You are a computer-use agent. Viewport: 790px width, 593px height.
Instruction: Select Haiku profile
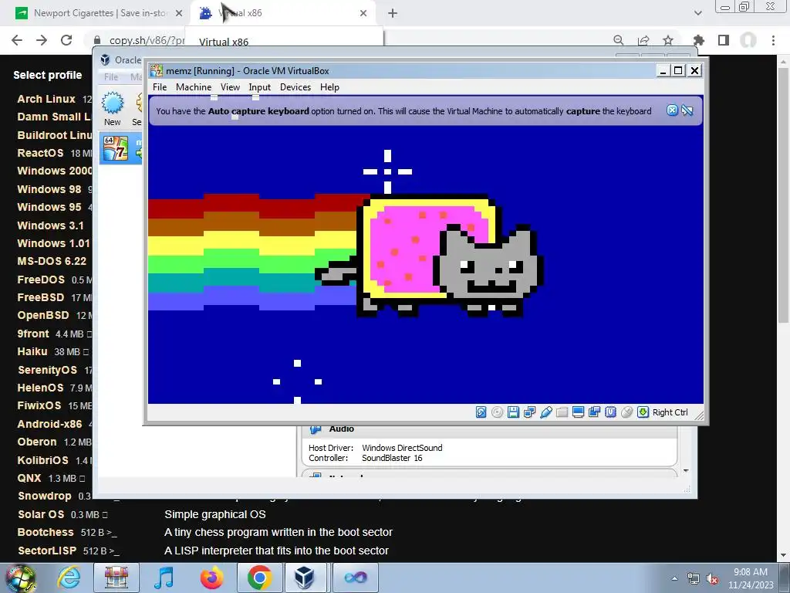click(32, 351)
